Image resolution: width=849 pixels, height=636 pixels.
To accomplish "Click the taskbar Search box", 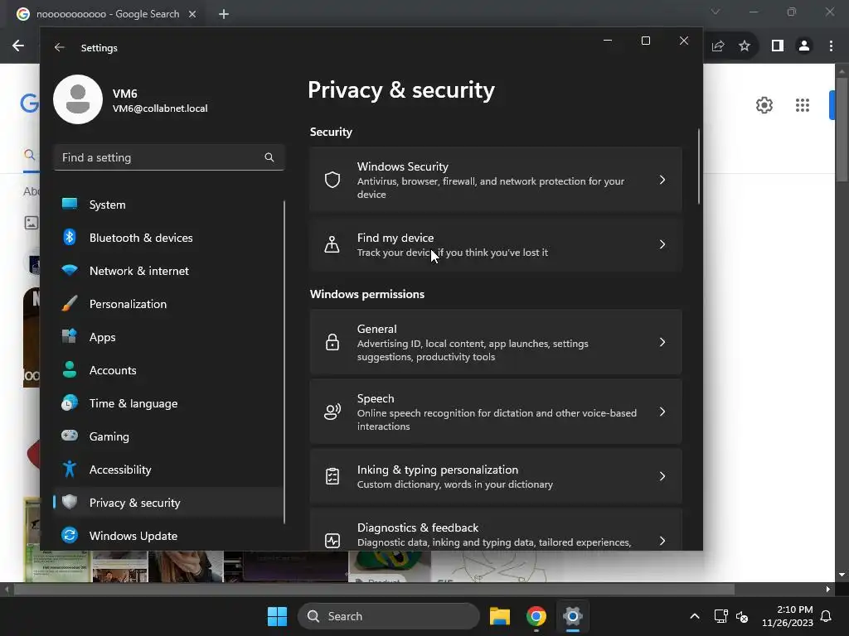I will 389,616.
